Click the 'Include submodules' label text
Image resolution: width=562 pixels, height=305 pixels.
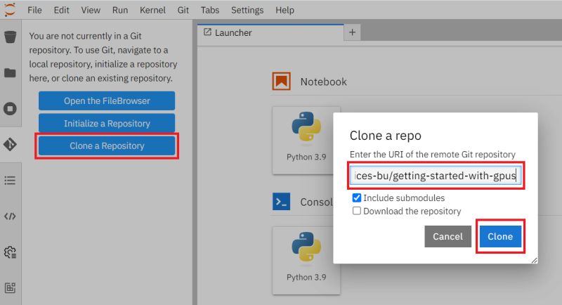404,198
